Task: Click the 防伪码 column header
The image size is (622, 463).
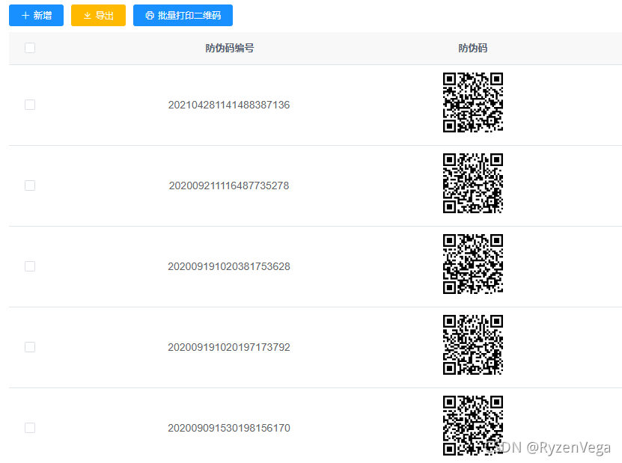Action: pyautogui.click(x=473, y=48)
